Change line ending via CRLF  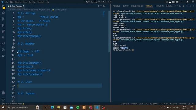click(x=147, y=104)
